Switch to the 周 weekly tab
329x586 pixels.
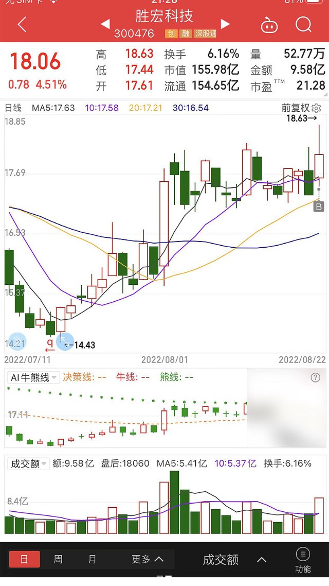click(x=58, y=559)
